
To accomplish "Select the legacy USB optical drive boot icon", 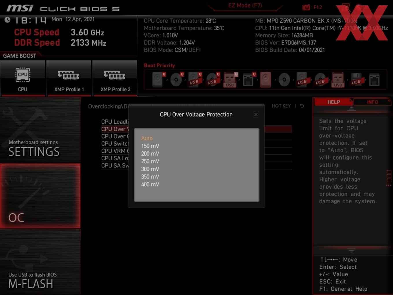I will [x=320, y=79].
